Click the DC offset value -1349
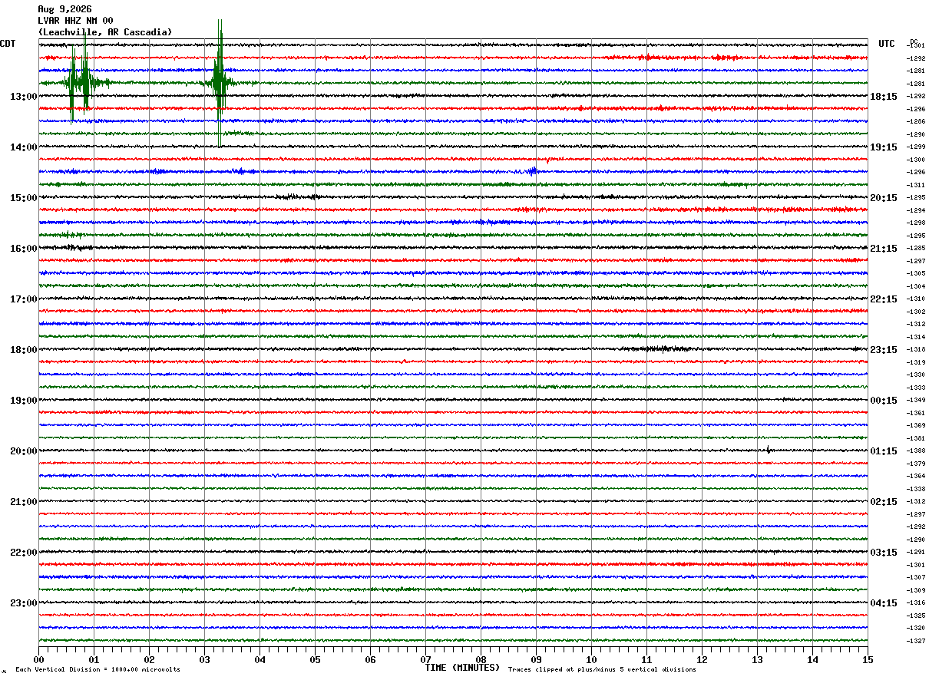 916,401
